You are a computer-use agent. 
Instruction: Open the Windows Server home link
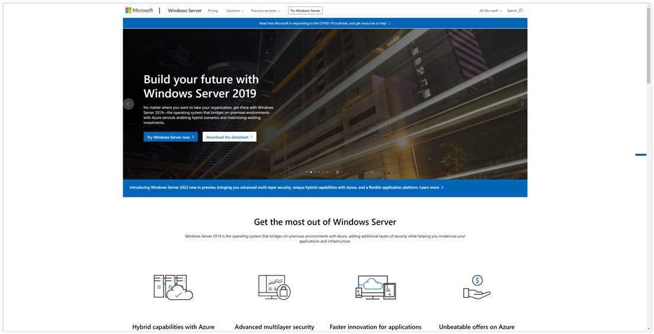(185, 11)
